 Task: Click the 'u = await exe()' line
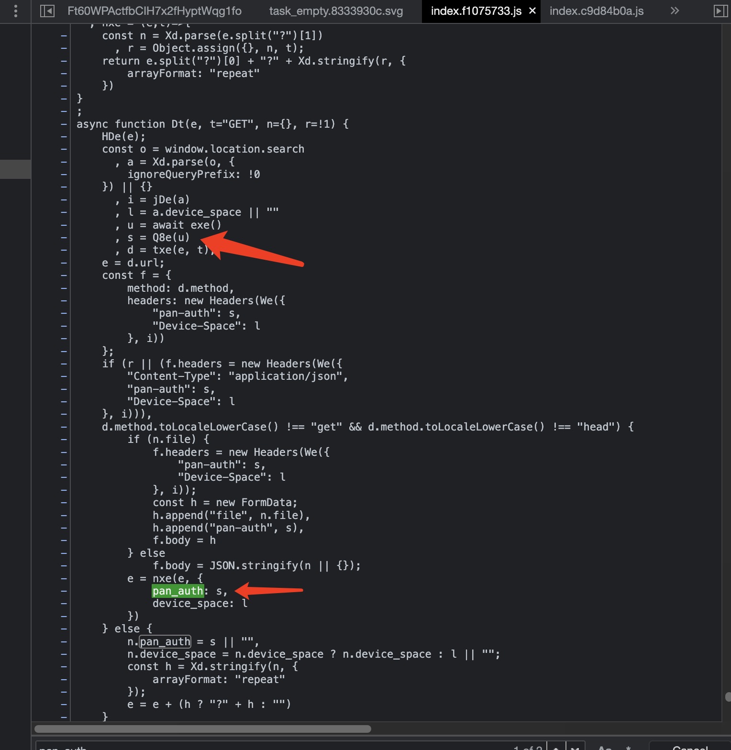click(x=168, y=225)
